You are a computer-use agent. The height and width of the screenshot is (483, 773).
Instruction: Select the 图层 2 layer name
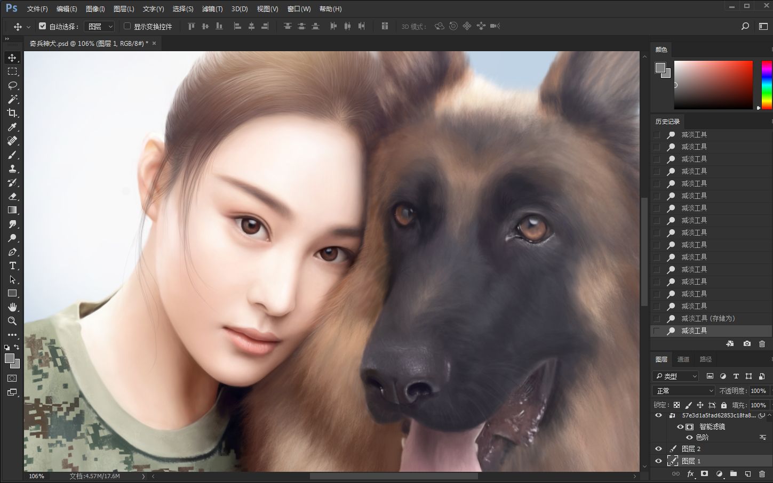691,449
